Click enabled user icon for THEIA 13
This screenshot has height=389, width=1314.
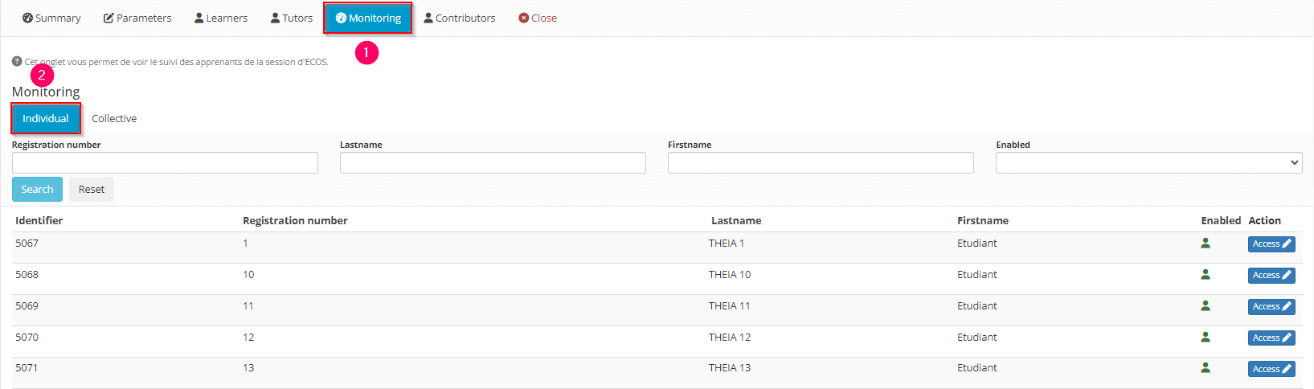click(x=1206, y=368)
